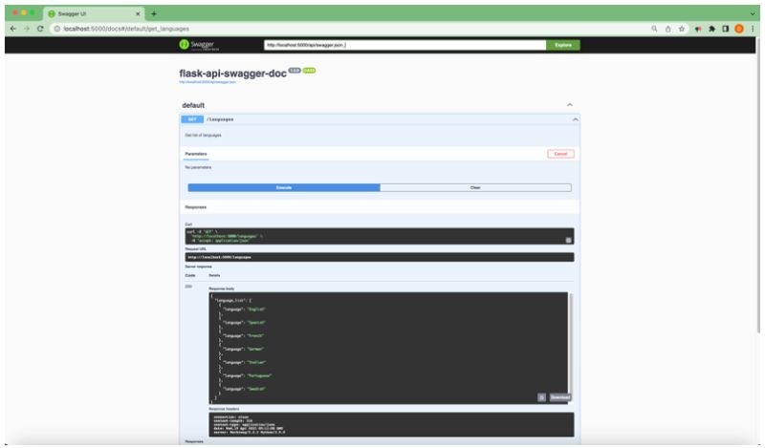Click the Cancel button

(x=560, y=154)
